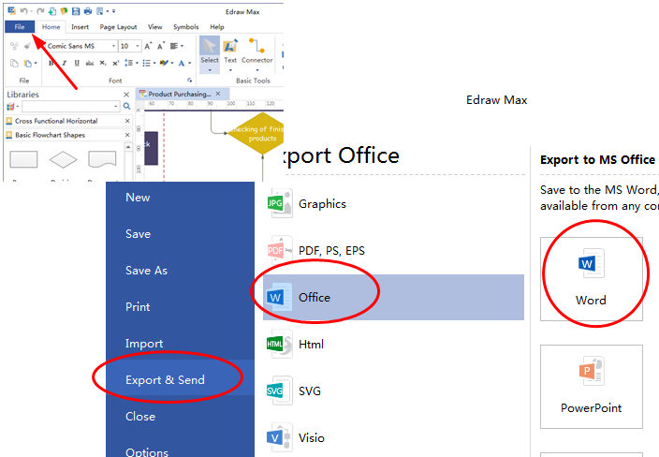Activate the Text tool
Screen dimensions: 659x457
(x=230, y=47)
